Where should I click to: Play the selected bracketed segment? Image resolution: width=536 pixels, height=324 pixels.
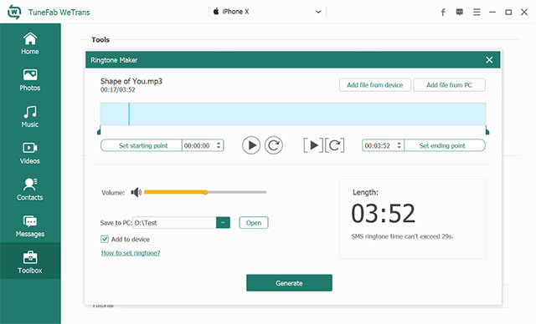tap(313, 145)
